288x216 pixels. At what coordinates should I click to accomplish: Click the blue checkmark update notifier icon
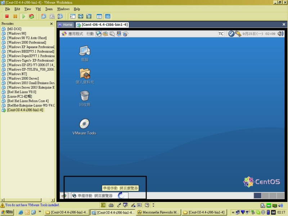point(231,34)
